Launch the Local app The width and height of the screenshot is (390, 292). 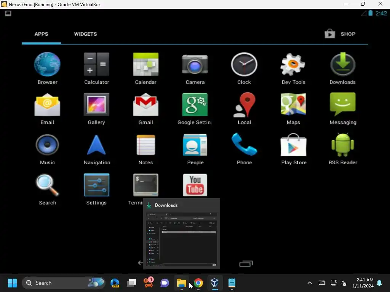244,108
